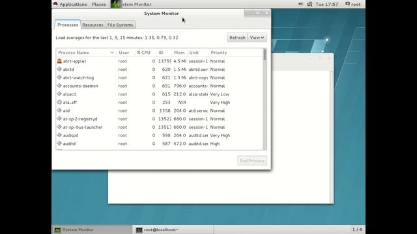Click the audispd process icon
The image size is (417, 234).
(x=59, y=135)
